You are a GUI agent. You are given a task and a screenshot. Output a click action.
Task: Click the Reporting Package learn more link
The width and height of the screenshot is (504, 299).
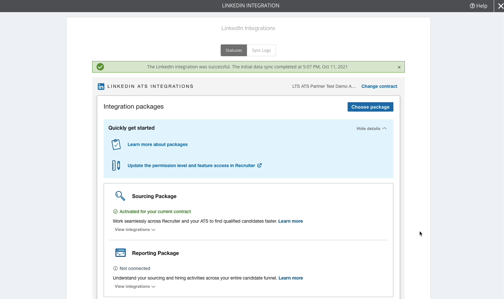tap(291, 278)
